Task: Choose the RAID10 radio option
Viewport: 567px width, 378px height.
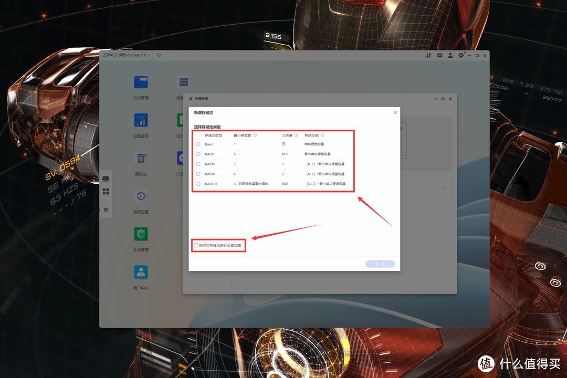Action: [x=198, y=184]
